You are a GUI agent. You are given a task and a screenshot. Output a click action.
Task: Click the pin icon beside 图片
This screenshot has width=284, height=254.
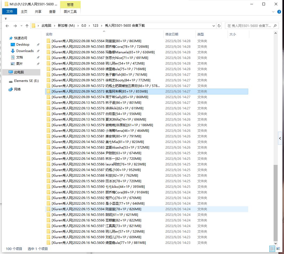(x=38, y=64)
